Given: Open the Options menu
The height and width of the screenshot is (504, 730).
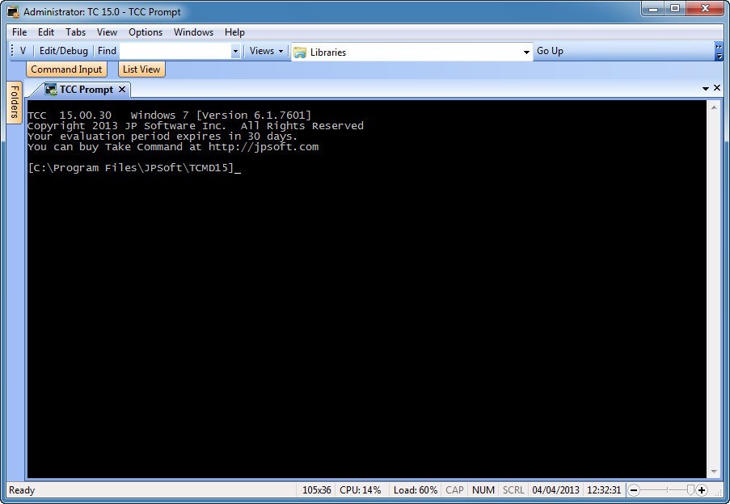Looking at the screenshot, I should [146, 32].
